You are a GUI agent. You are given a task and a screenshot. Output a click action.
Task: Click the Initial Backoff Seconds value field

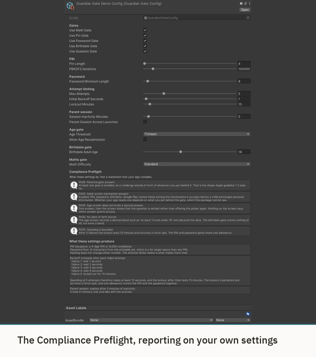tap(244, 99)
